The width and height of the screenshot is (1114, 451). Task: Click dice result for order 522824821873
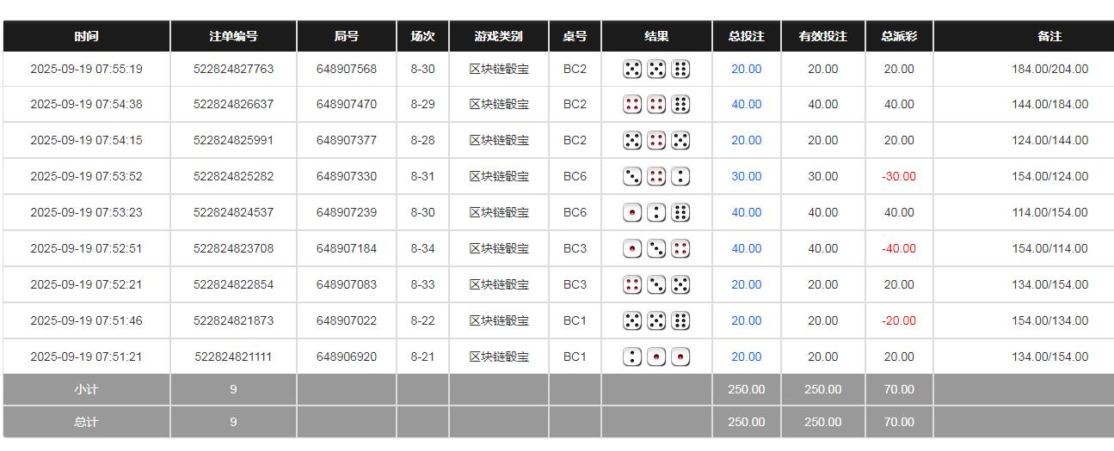[656, 321]
